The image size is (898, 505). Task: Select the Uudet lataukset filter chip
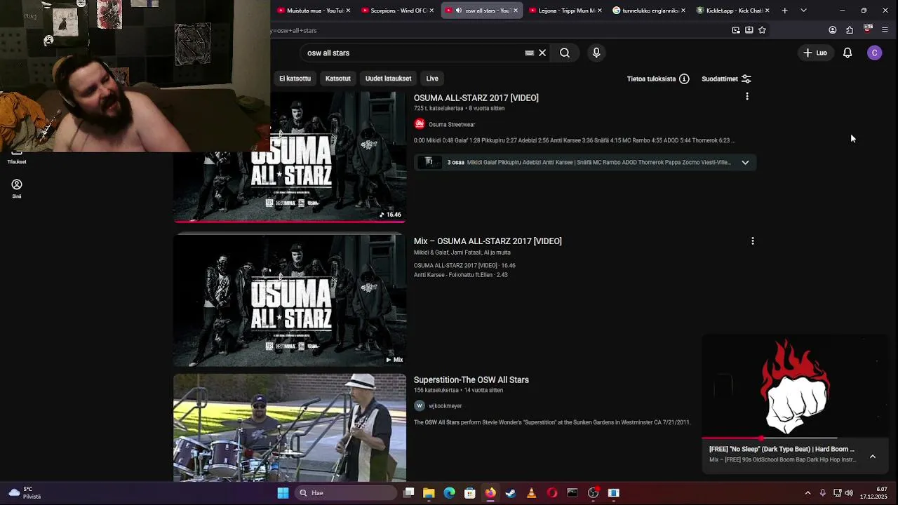(x=388, y=79)
